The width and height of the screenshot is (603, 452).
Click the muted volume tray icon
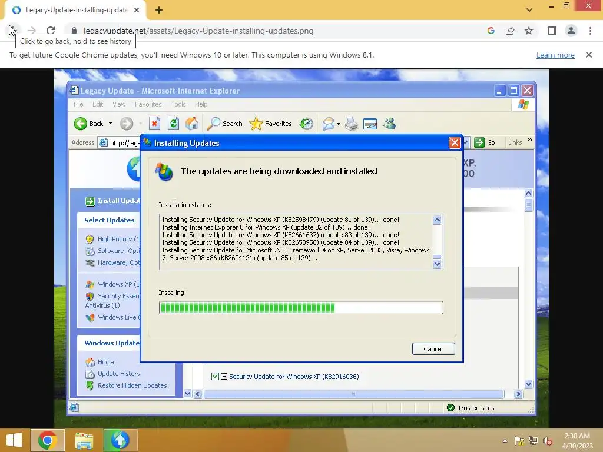(548, 441)
